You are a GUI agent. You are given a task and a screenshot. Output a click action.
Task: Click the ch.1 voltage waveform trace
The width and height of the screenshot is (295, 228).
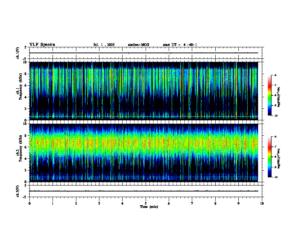tap(144, 53)
